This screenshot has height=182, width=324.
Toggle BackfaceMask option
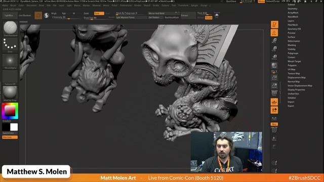[172, 18]
